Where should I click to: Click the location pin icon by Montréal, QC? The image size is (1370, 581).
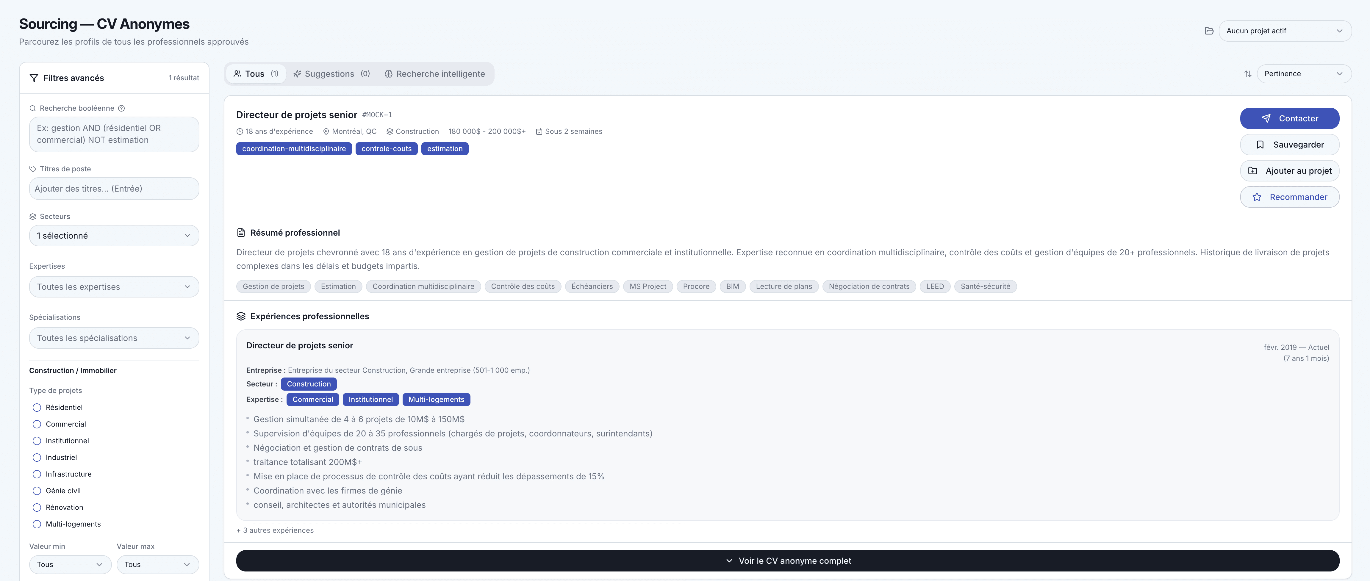pyautogui.click(x=326, y=131)
